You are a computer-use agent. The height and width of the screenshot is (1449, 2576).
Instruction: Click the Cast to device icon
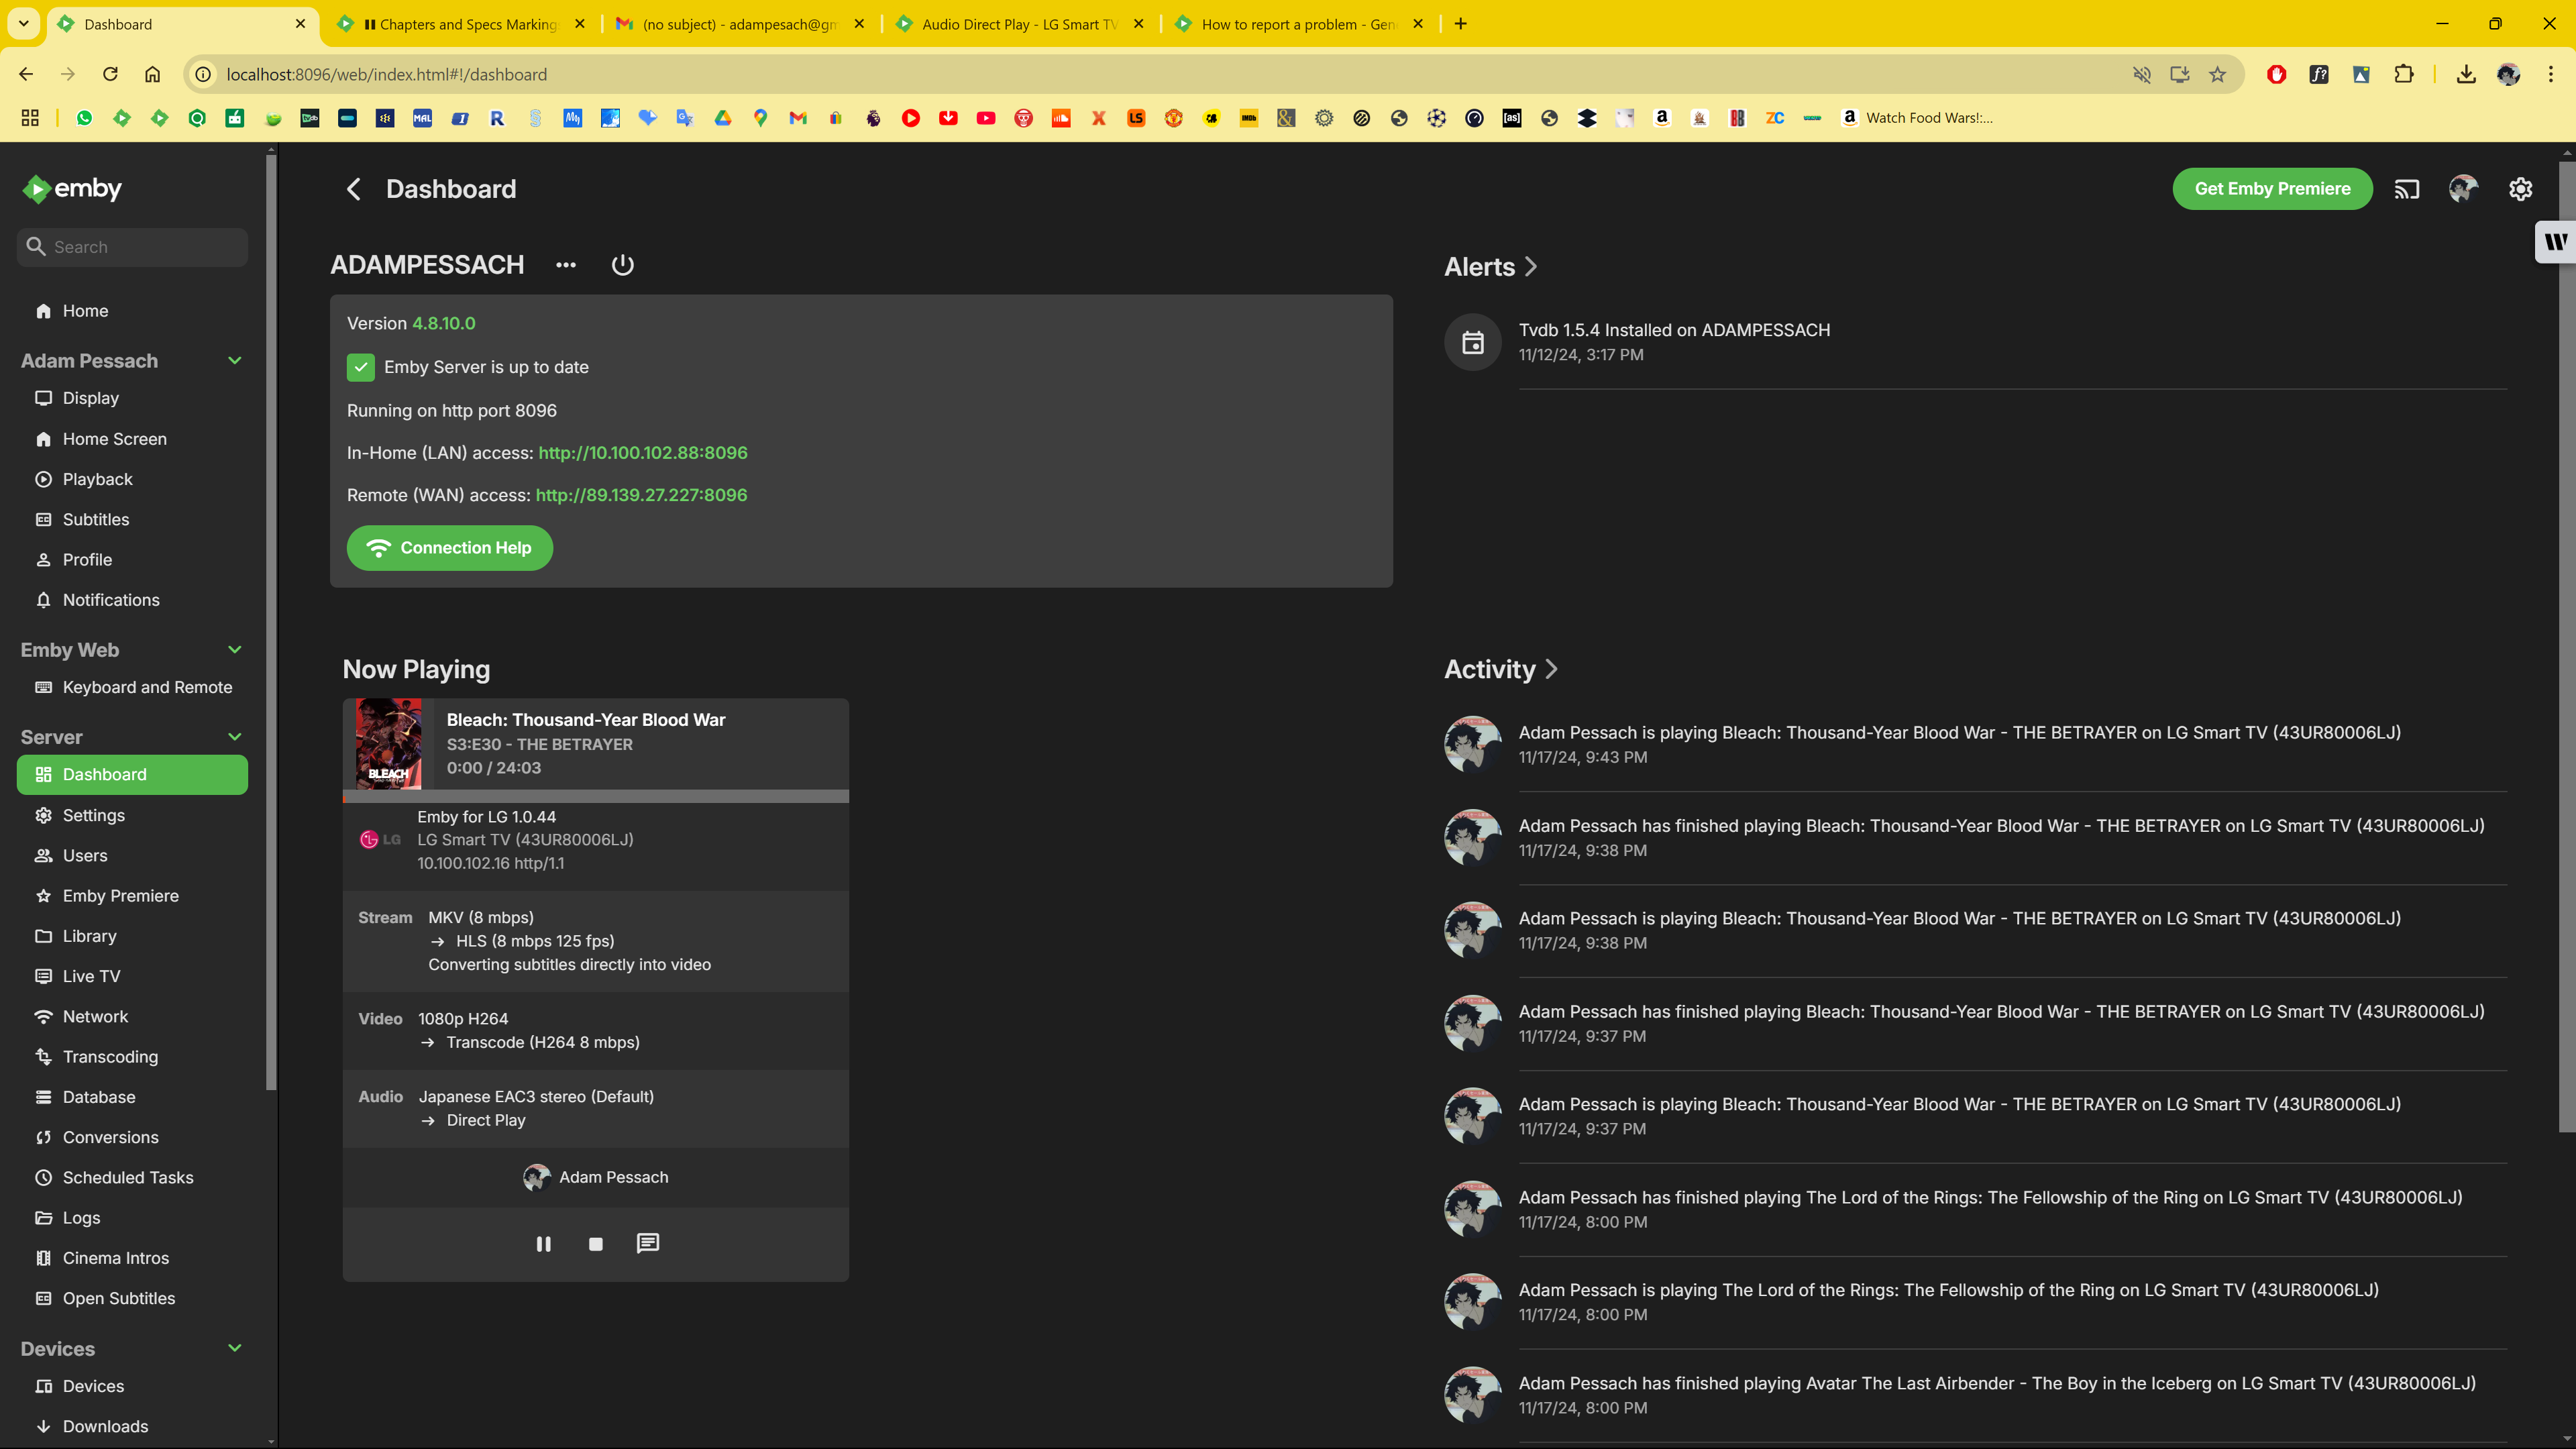(x=2407, y=189)
